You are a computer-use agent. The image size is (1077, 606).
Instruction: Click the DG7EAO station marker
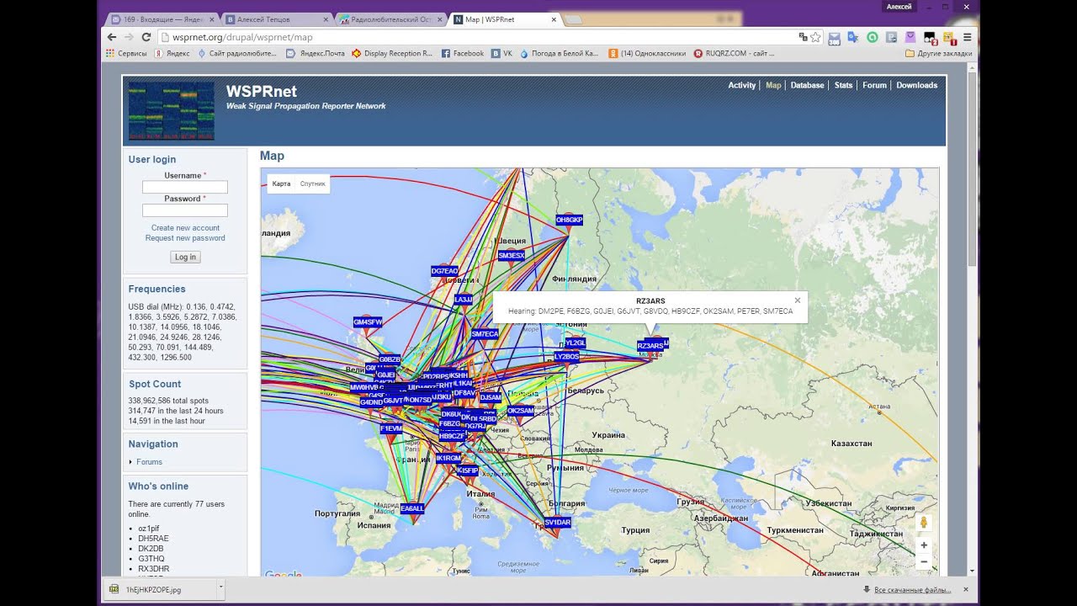[444, 271]
